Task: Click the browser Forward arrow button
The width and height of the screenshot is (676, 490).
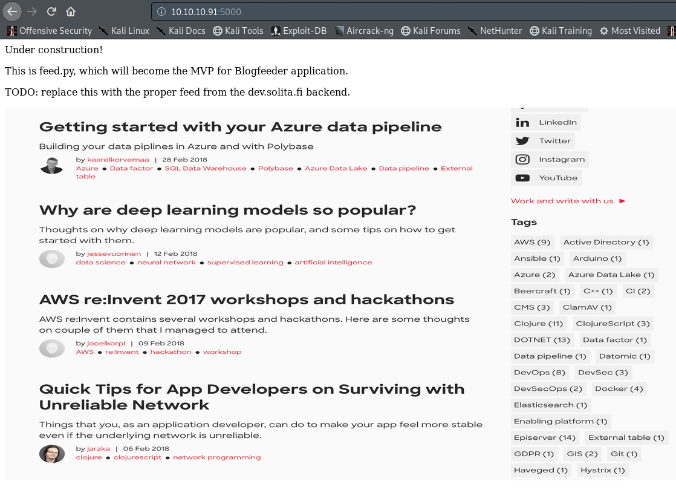Action: pyautogui.click(x=32, y=11)
